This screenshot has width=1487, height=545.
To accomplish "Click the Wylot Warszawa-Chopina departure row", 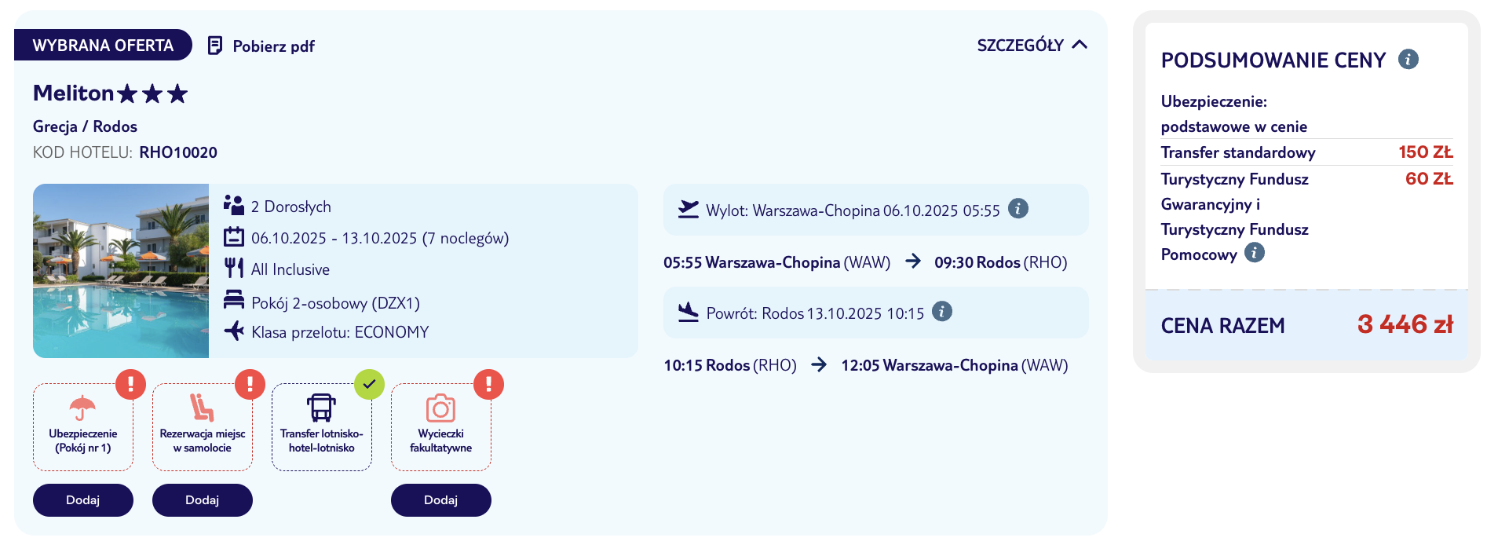I will (876, 210).
